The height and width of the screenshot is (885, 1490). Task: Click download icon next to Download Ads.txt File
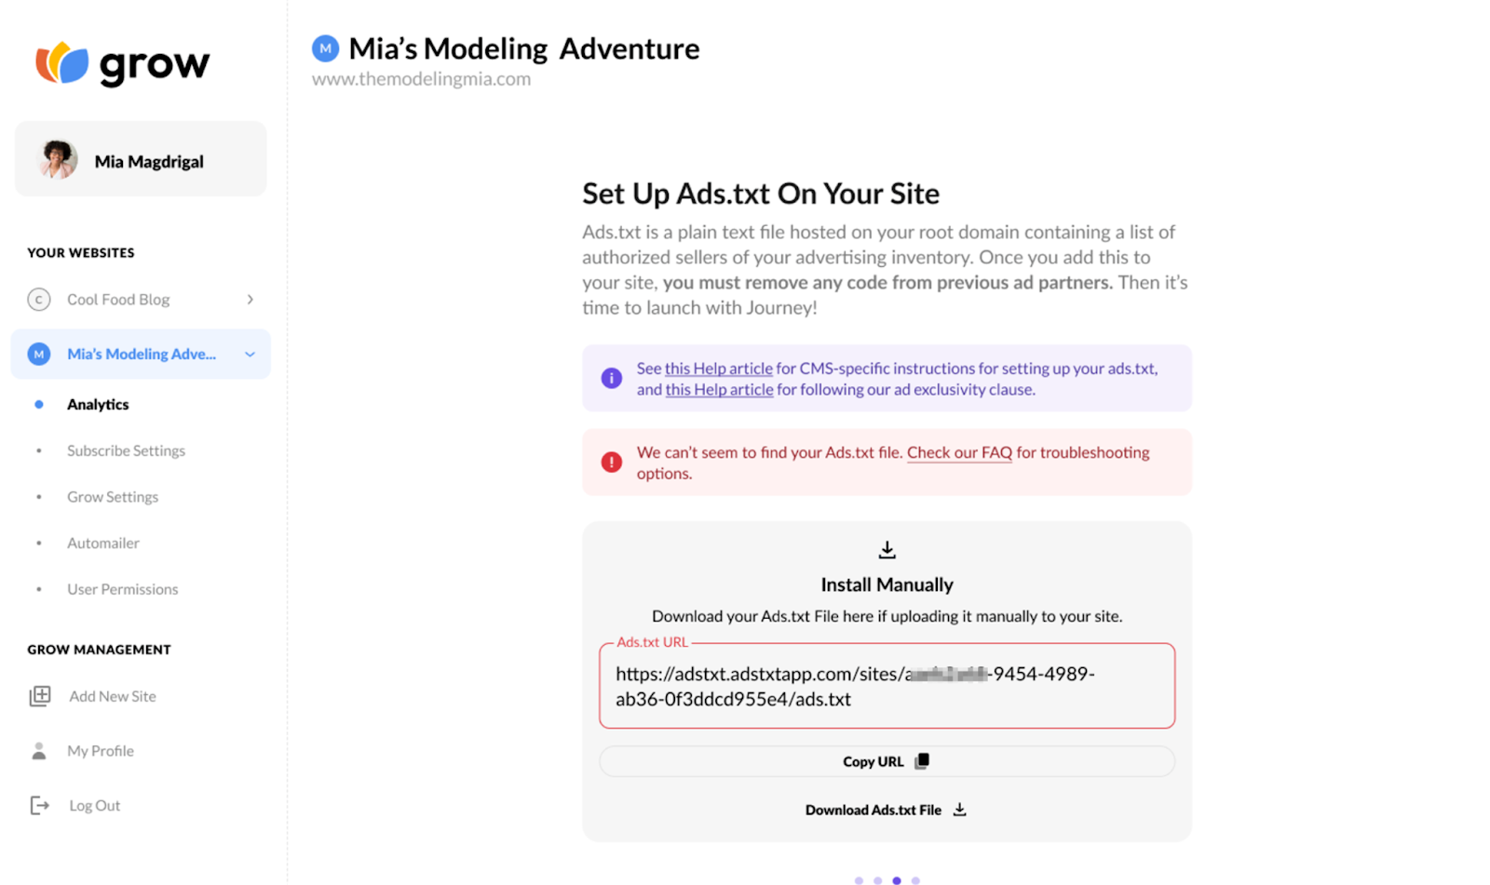coord(959,810)
